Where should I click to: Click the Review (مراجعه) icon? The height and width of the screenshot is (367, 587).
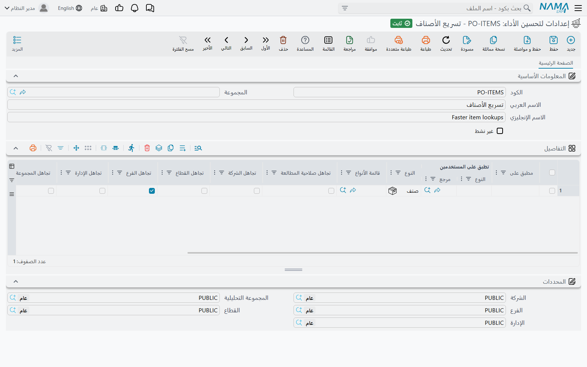click(x=350, y=40)
